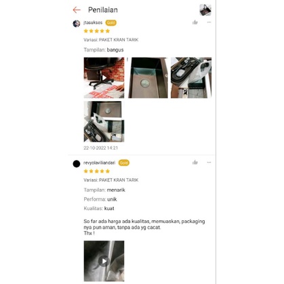Select the Gold badge next to jtasukses

(110, 23)
